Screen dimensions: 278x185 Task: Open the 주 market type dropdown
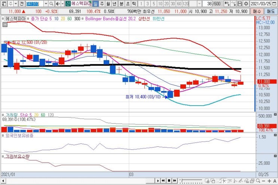pyautogui.click(x=16, y=3)
